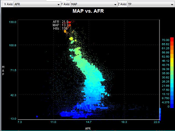Screen dimensions: 175x131
Task: Click the 11.0 AFR axis label
Action: tap(53, 122)
